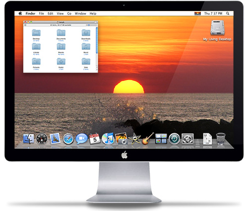Screen dimensions: 248x211
Task: Click scroll down arrow in Finder window
Action: click(97, 70)
